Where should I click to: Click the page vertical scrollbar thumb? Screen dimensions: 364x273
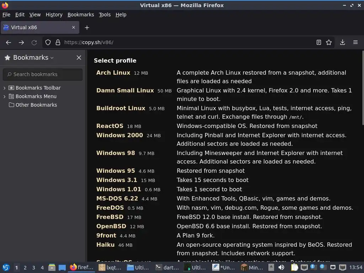click(363, 88)
